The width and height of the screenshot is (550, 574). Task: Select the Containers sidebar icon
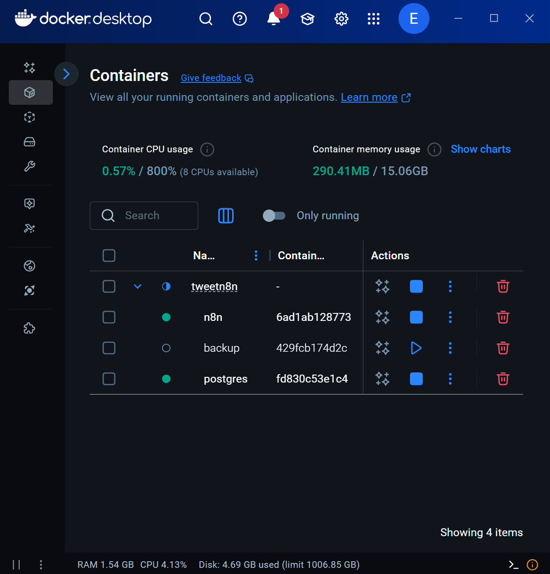click(x=30, y=92)
